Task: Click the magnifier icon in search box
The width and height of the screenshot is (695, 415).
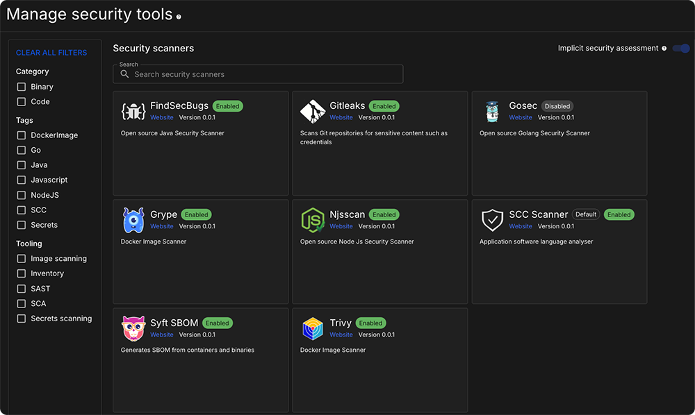Action: pyautogui.click(x=124, y=74)
